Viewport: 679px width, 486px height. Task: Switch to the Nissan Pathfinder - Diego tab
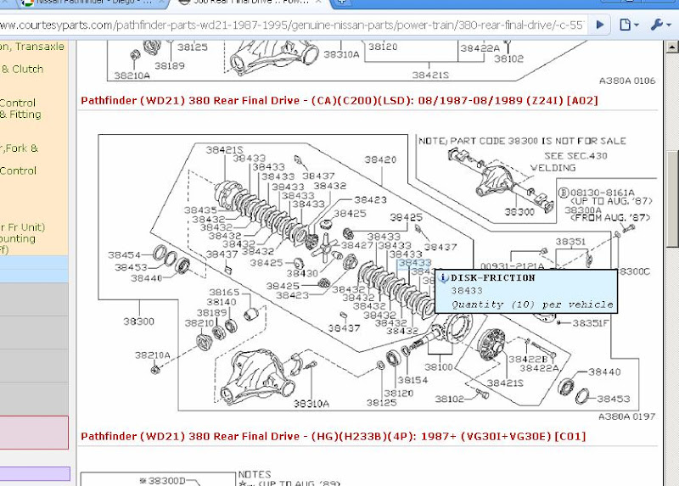(x=93, y=3)
